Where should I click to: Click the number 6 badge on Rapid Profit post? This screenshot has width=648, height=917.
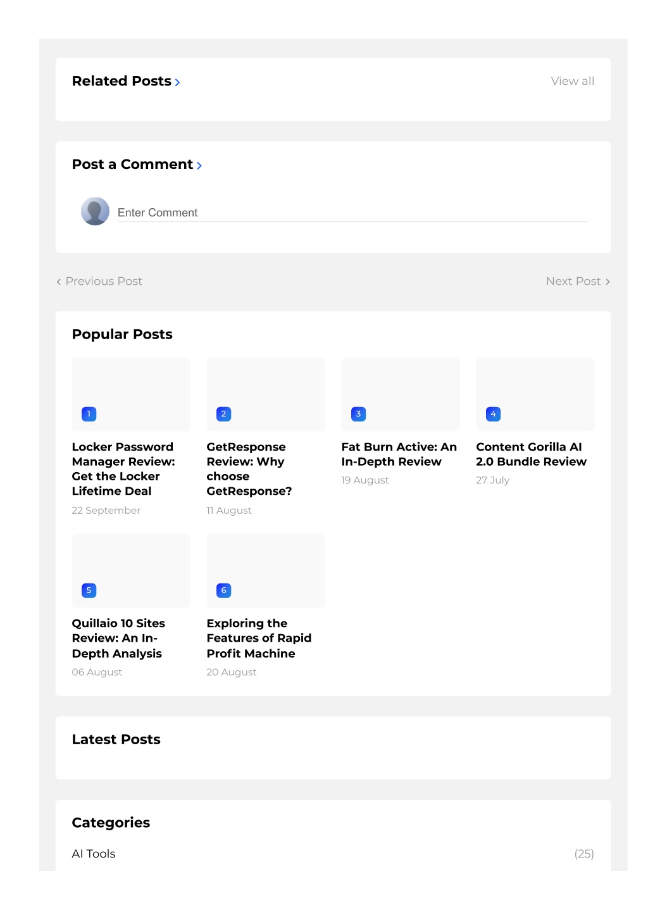[224, 590]
